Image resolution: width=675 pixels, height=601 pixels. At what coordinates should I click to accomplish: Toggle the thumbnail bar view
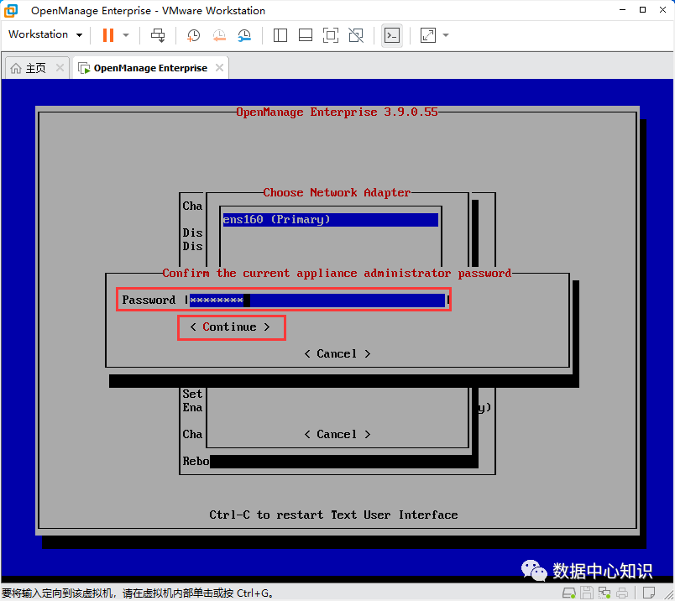pos(306,35)
